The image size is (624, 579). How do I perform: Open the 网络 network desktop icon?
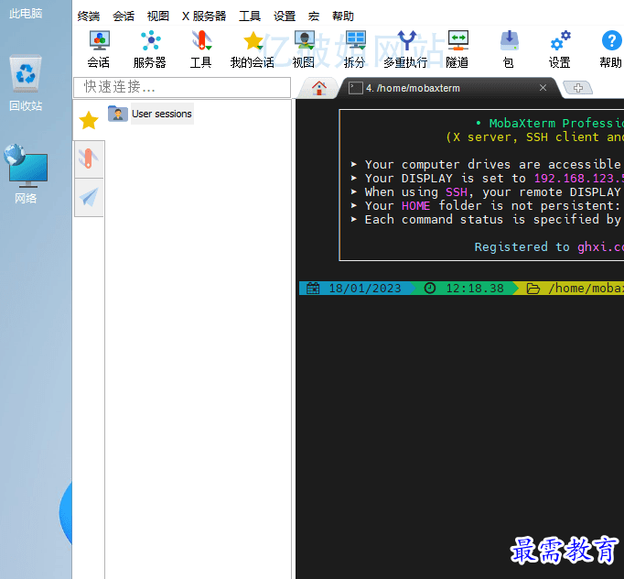point(26,175)
